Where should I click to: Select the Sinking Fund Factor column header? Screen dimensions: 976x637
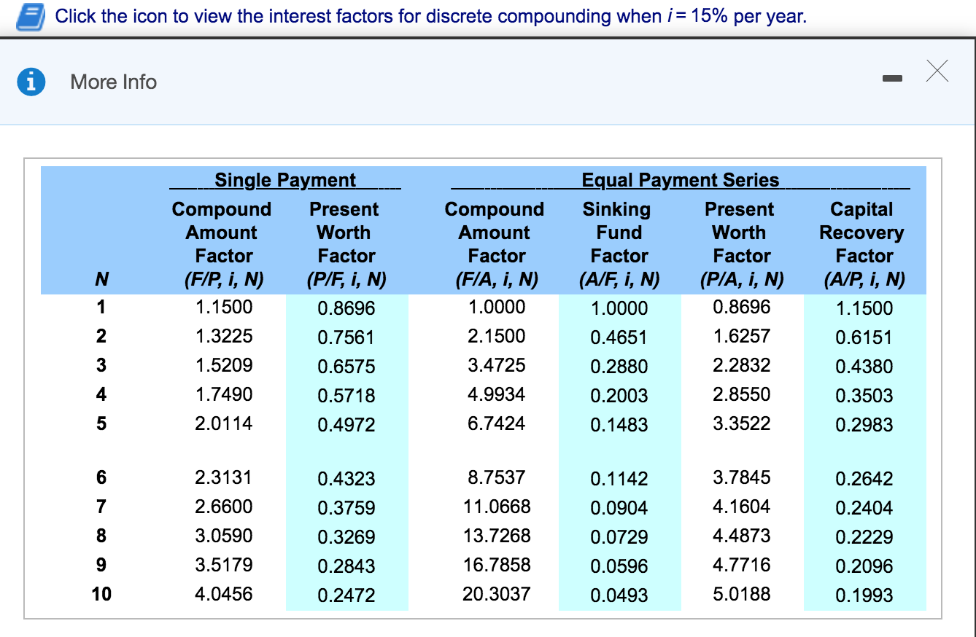pos(618,243)
